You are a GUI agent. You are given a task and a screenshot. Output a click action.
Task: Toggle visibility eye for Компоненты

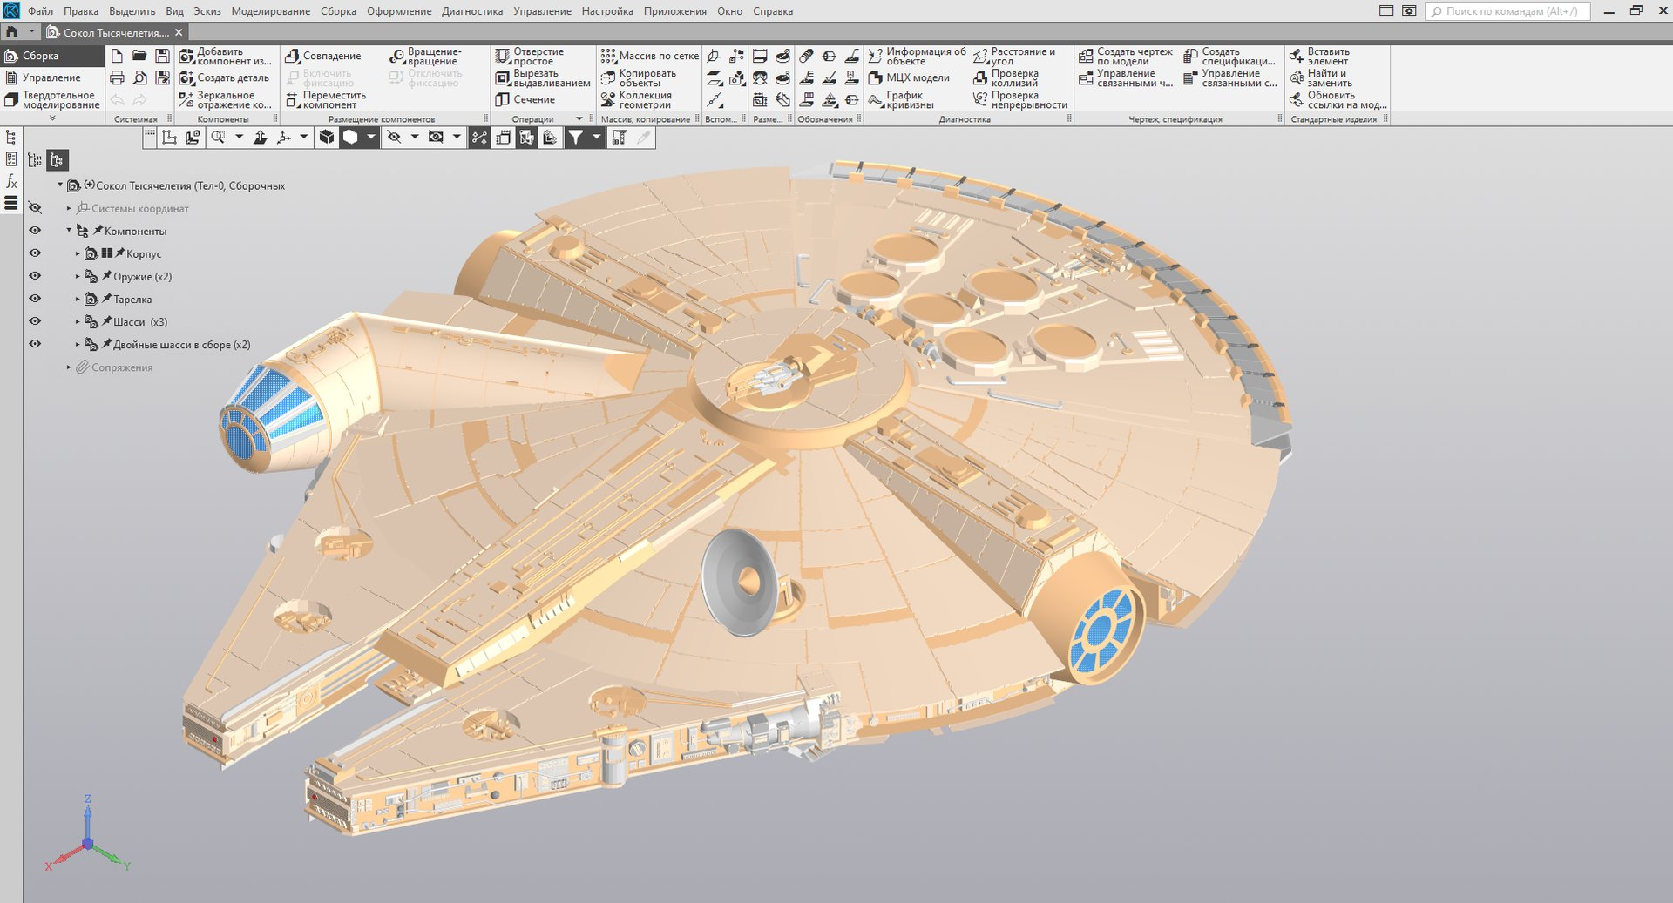[x=35, y=231]
